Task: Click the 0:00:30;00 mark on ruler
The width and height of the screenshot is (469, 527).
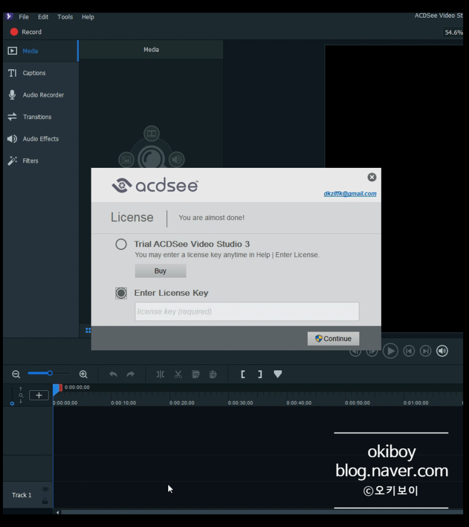Action: pyautogui.click(x=240, y=403)
